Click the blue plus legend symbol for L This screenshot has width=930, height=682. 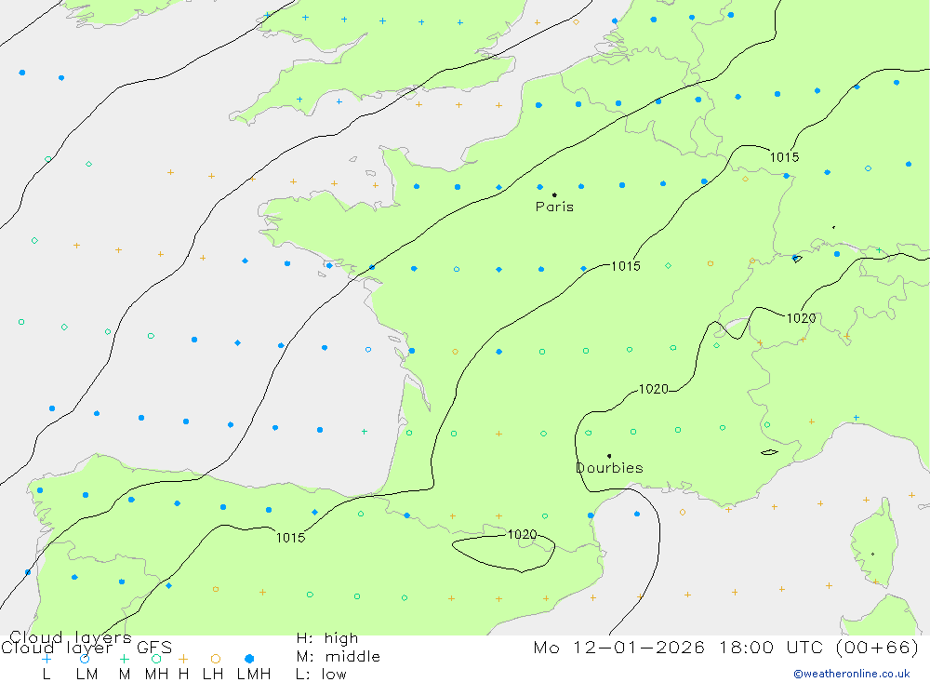[x=46, y=659]
